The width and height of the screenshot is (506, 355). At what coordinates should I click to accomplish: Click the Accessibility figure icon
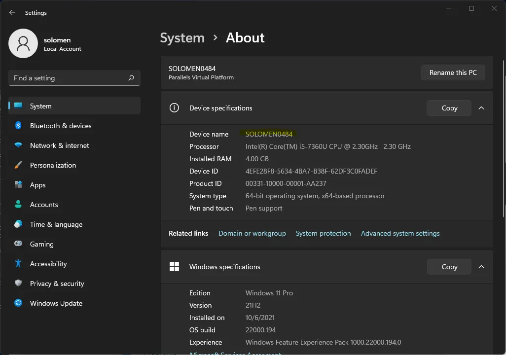click(18, 263)
